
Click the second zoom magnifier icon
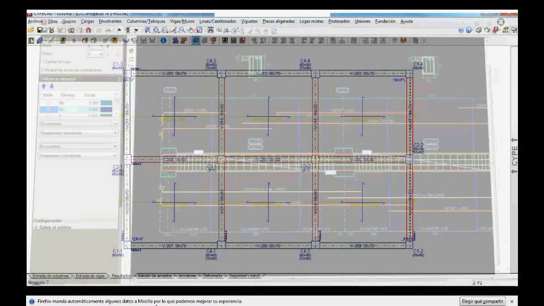point(156,31)
